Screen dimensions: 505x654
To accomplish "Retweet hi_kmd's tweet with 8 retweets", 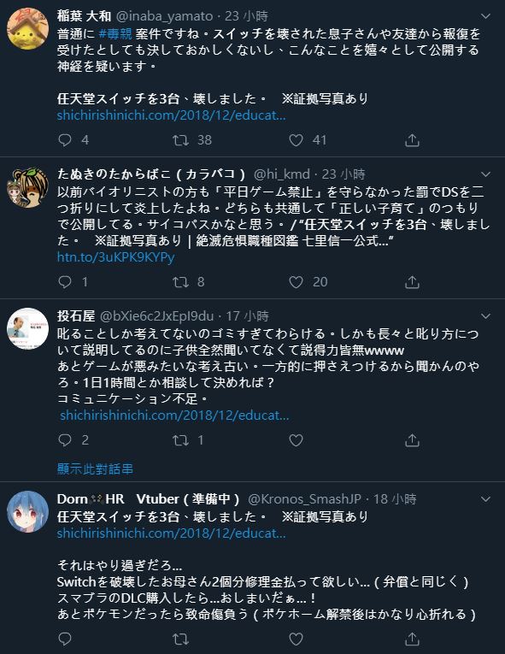I will coord(180,282).
